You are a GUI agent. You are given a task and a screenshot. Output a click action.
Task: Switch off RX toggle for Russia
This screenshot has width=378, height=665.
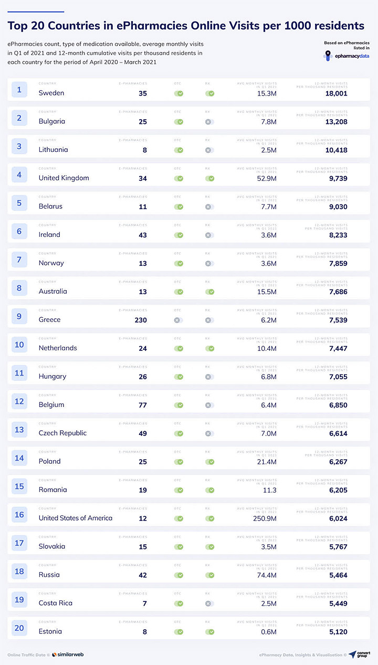(209, 576)
